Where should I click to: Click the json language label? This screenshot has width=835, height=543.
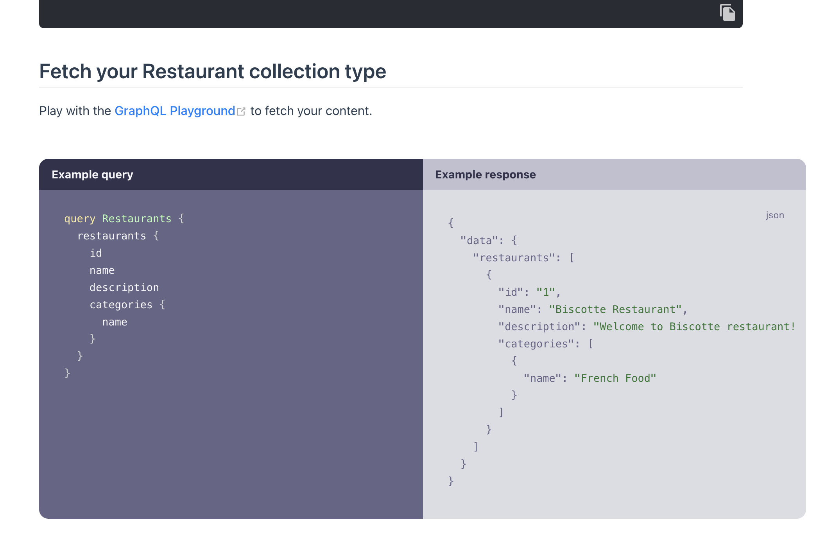(x=774, y=215)
